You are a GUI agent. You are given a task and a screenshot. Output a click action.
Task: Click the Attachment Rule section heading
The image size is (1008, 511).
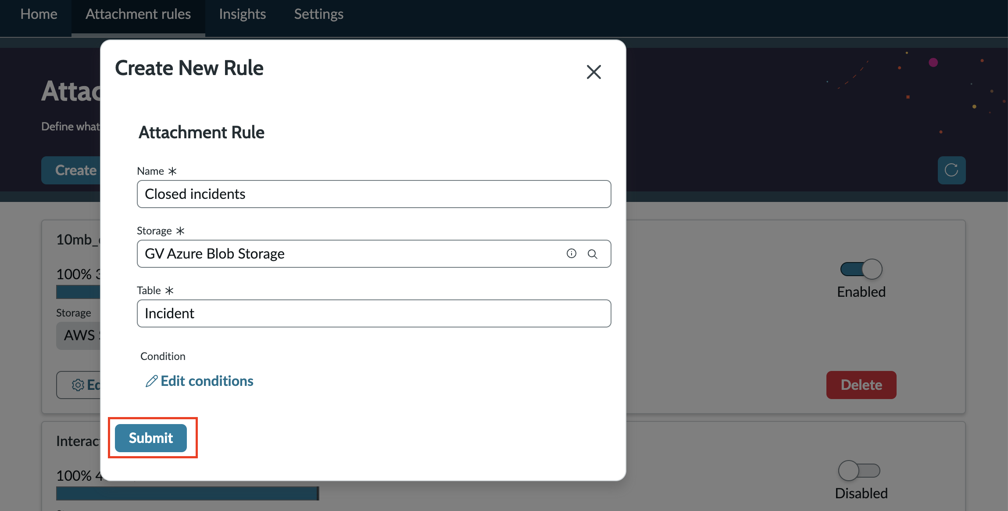pos(201,132)
